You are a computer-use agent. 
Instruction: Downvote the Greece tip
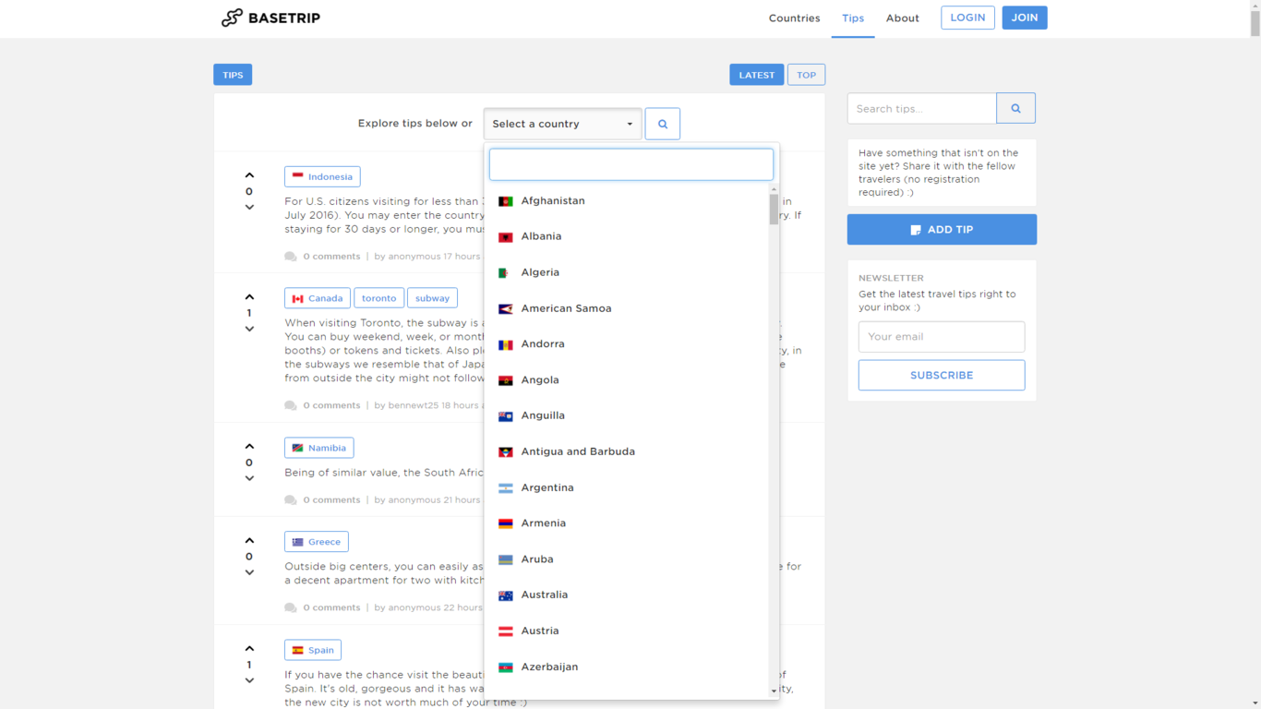(x=249, y=572)
